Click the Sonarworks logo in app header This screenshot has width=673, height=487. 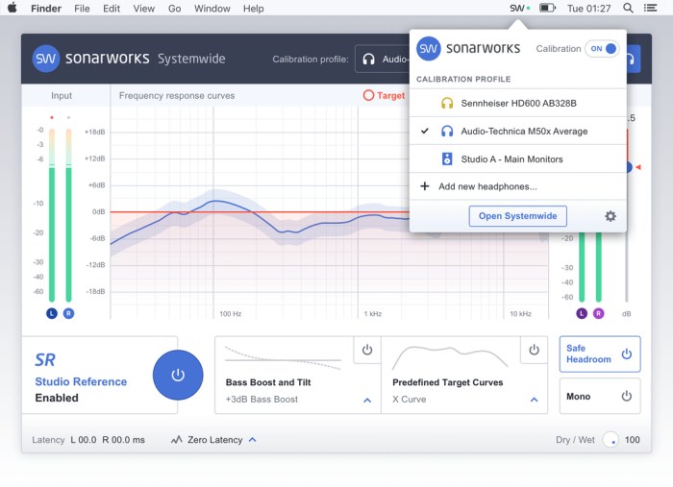tap(46, 59)
